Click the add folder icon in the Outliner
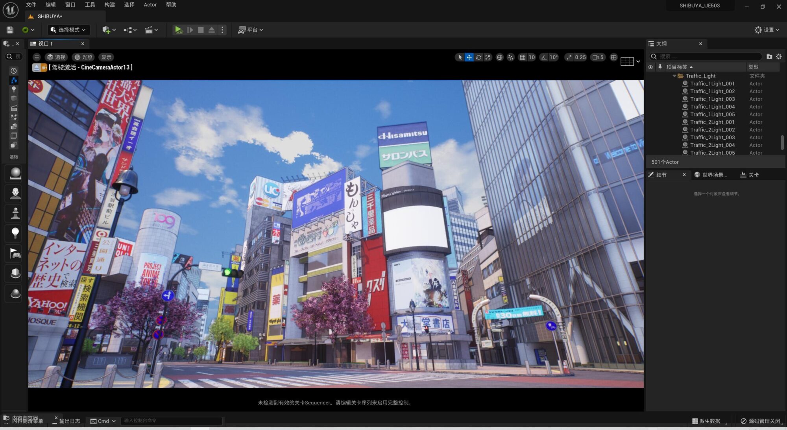 (x=769, y=56)
